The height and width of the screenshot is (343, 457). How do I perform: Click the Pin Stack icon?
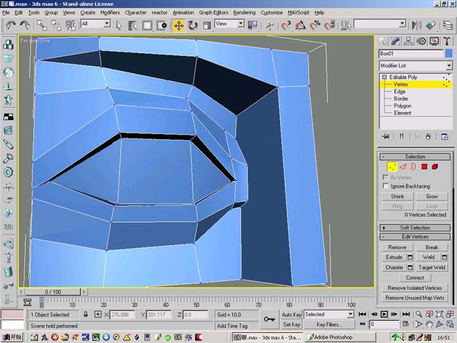click(386, 137)
